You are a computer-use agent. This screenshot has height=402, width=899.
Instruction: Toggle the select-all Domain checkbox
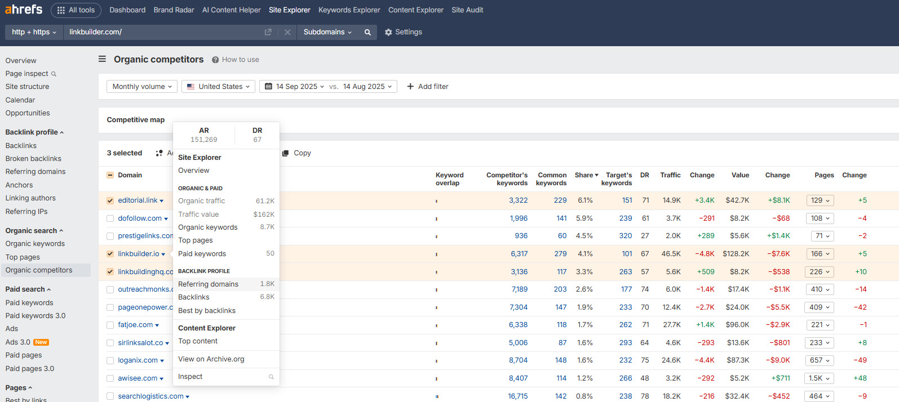(110, 175)
